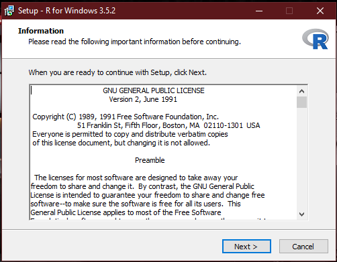
Task: Cancel the R setup wizard
Action: point(303,247)
